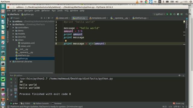193x108 pixels.
Task: Open Database tool window on right edge
Action: click(187, 23)
